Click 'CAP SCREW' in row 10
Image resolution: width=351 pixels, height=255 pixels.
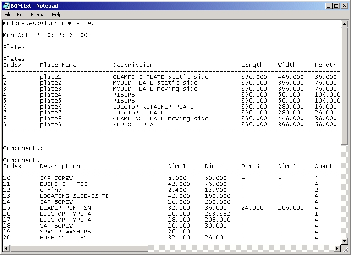56,178
